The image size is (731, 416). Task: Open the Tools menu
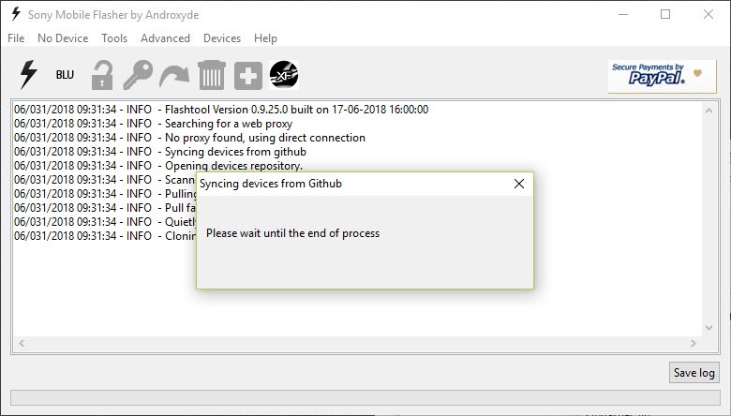(114, 38)
